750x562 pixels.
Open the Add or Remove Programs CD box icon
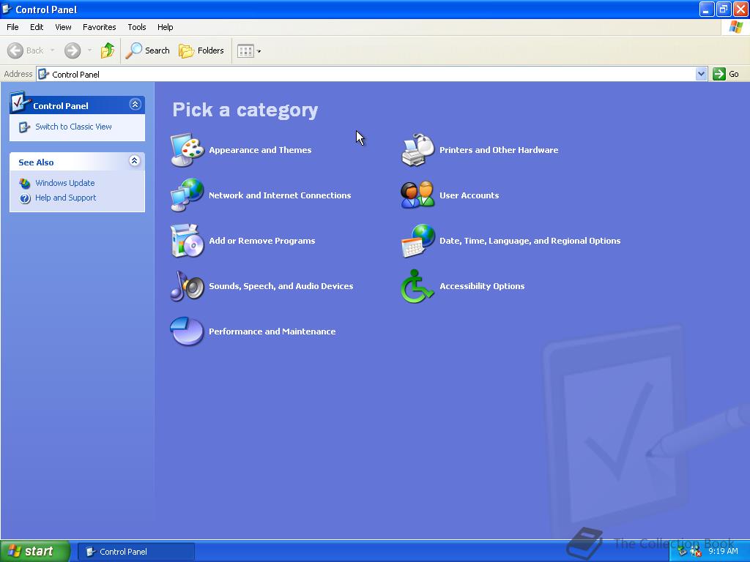tap(187, 240)
